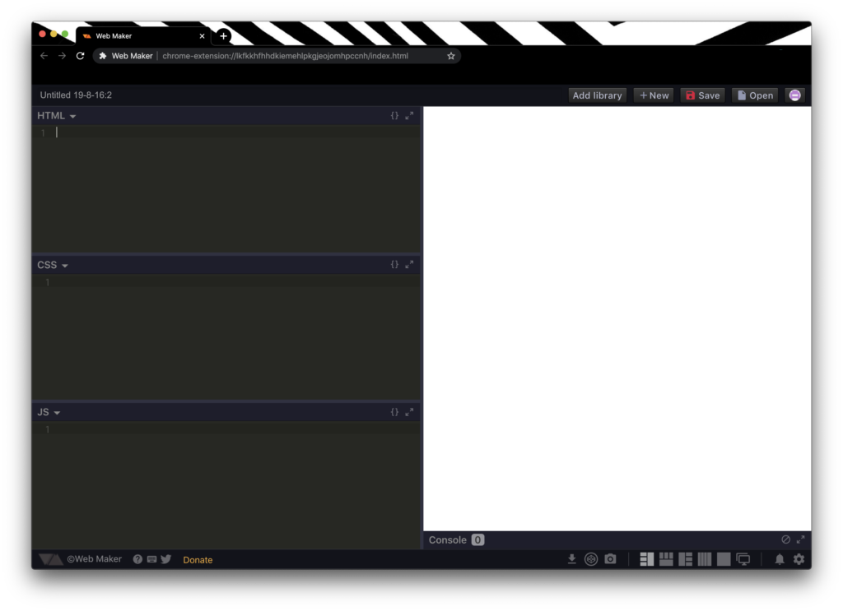
Task: Click into the CSS code editor line 1
Action: pos(236,281)
